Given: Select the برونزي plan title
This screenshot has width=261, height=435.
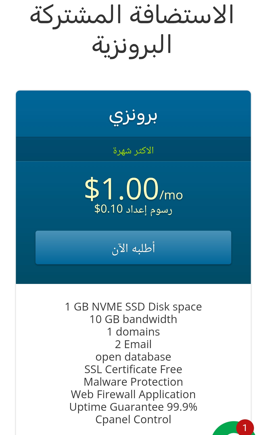Looking at the screenshot, I should pyautogui.click(x=133, y=116).
